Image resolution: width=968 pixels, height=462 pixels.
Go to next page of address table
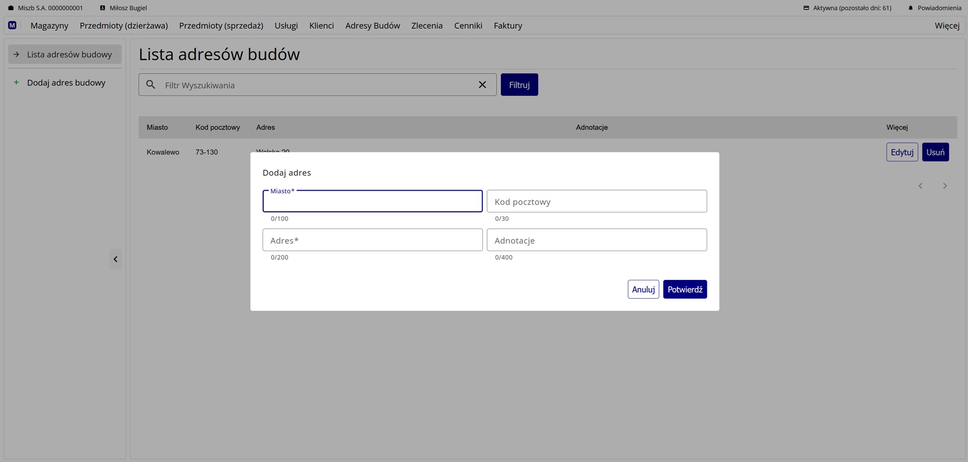pyautogui.click(x=945, y=186)
